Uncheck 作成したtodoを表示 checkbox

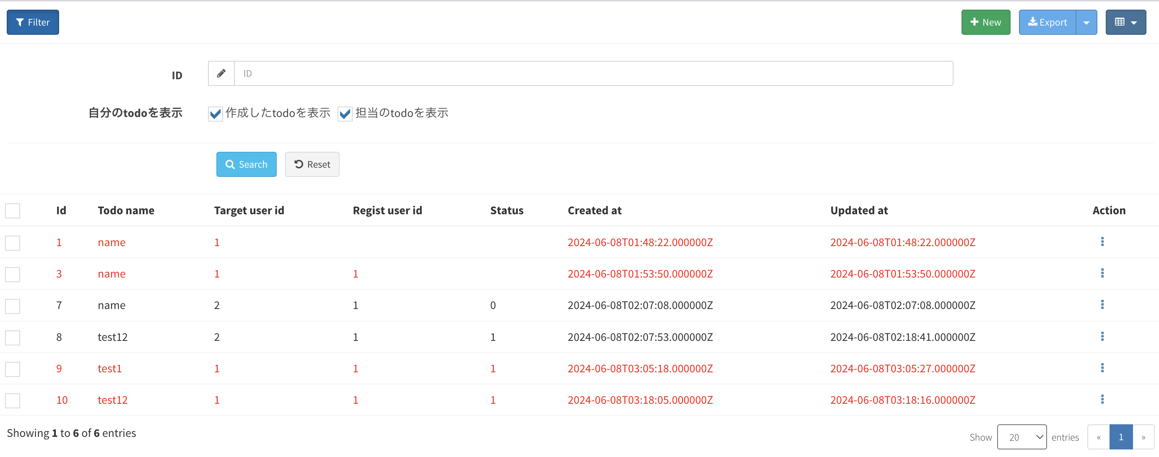(x=215, y=113)
